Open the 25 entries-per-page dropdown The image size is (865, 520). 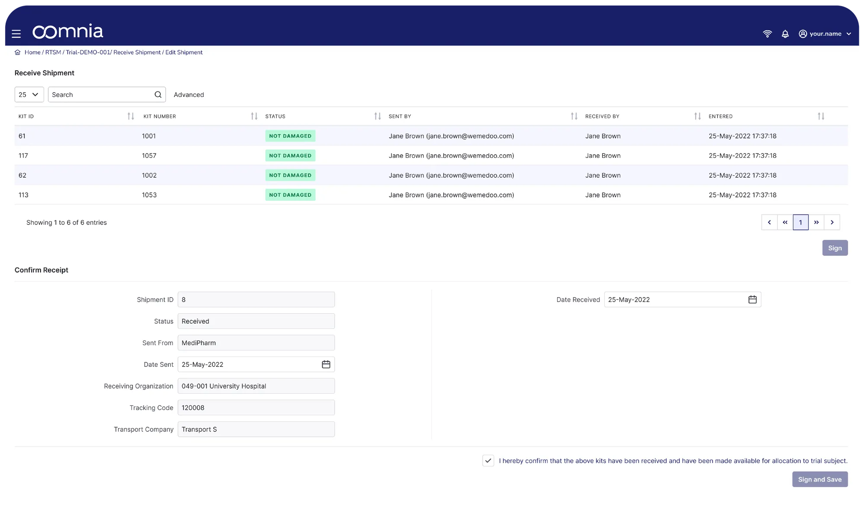pos(29,95)
